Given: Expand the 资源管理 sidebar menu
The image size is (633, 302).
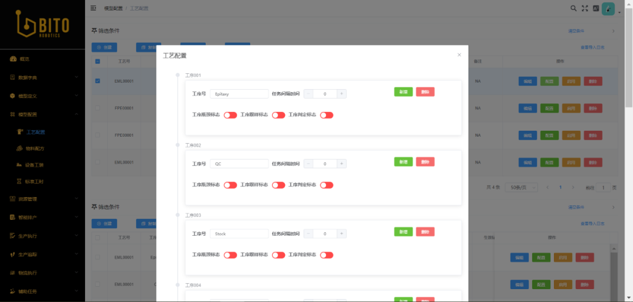Looking at the screenshot, I should (42, 199).
